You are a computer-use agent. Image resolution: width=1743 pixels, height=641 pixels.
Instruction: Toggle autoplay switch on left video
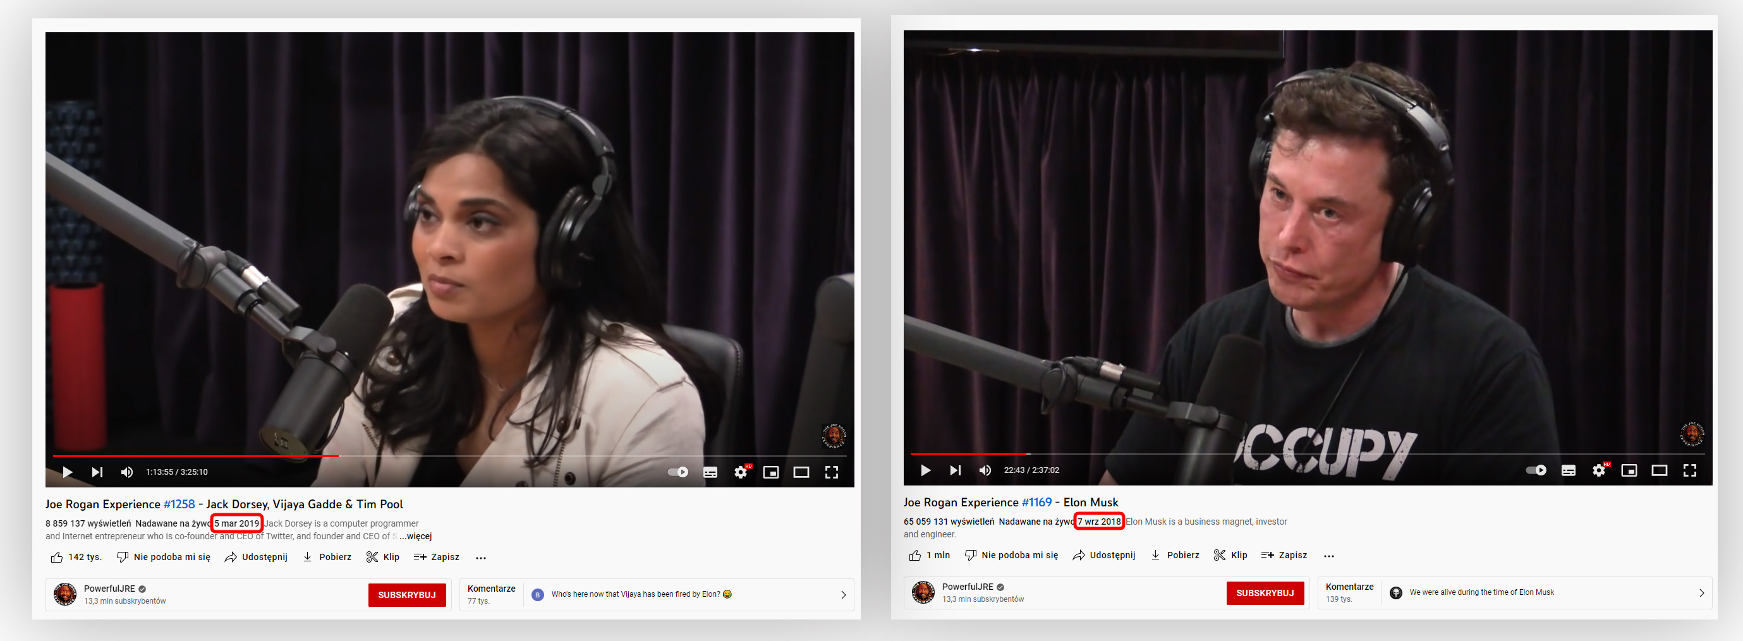tap(678, 472)
